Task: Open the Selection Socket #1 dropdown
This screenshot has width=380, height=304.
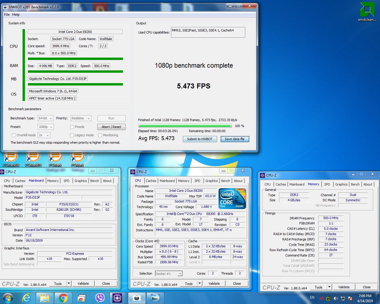Action: point(169,273)
